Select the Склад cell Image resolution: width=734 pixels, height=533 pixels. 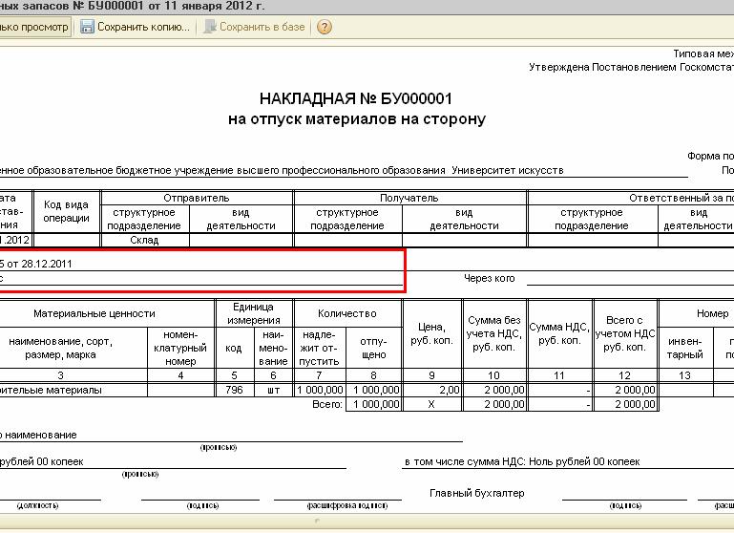[x=144, y=241]
